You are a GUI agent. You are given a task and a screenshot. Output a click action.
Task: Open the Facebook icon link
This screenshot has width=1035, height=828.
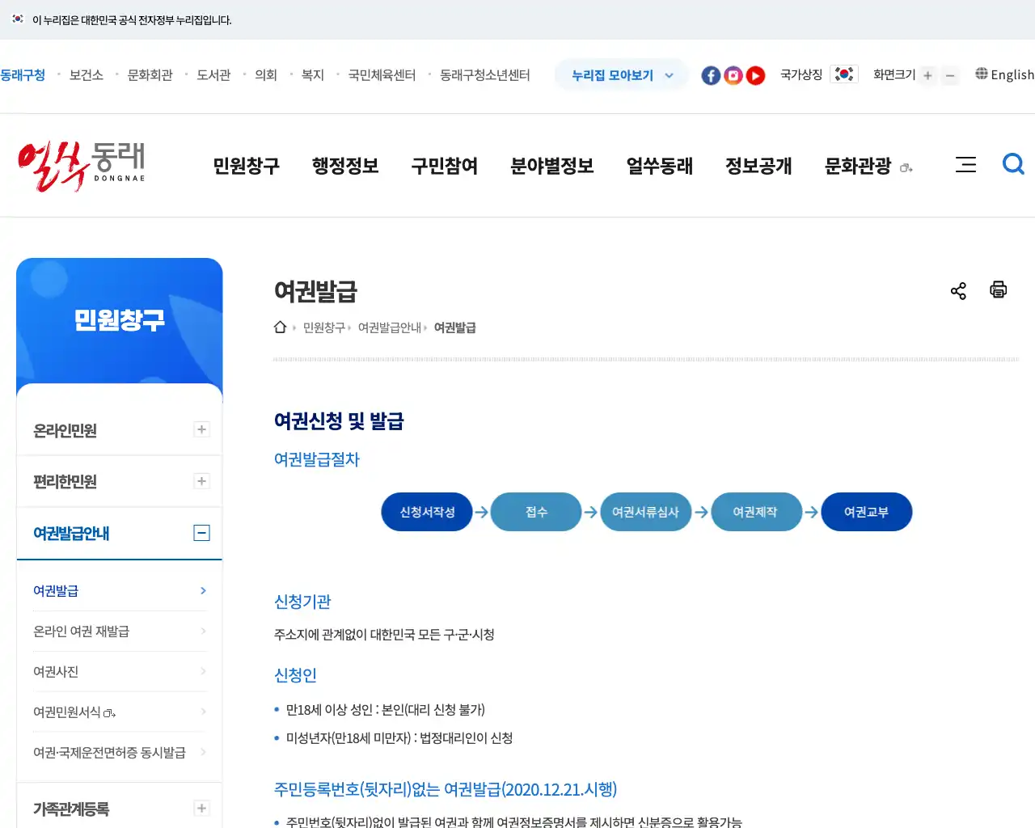711,75
